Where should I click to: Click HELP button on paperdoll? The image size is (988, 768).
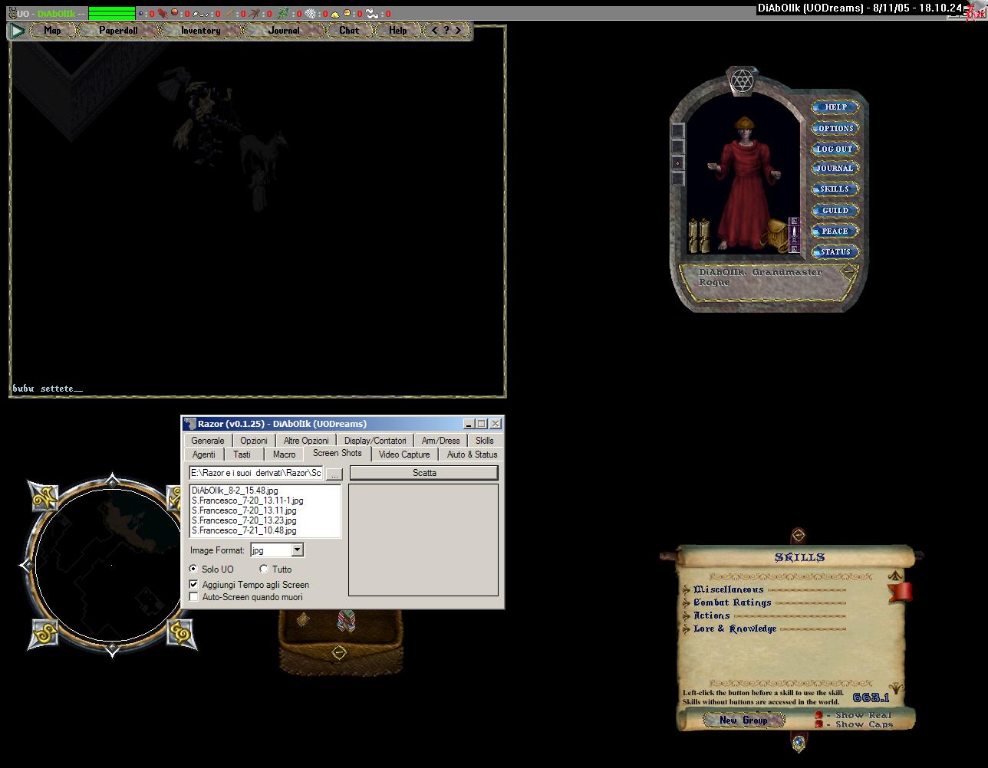coord(835,107)
